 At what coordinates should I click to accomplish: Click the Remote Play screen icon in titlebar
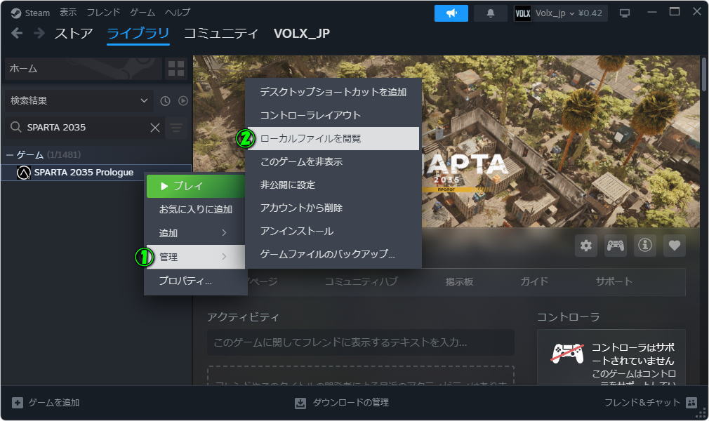coord(624,12)
